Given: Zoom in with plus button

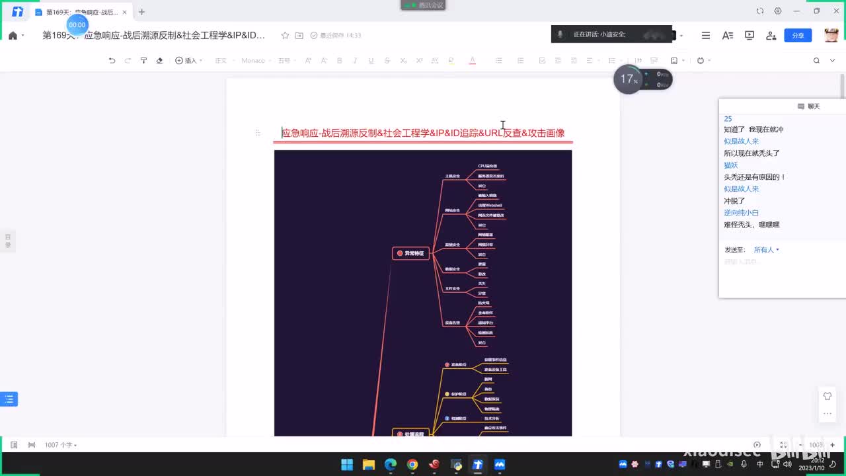Looking at the screenshot, I should point(833,445).
